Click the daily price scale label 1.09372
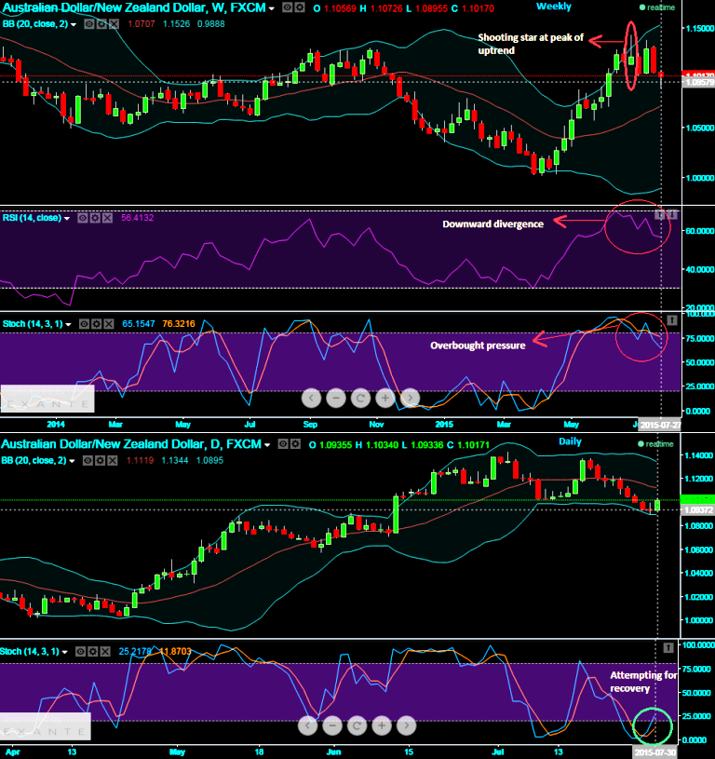The image size is (715, 759). click(x=697, y=509)
